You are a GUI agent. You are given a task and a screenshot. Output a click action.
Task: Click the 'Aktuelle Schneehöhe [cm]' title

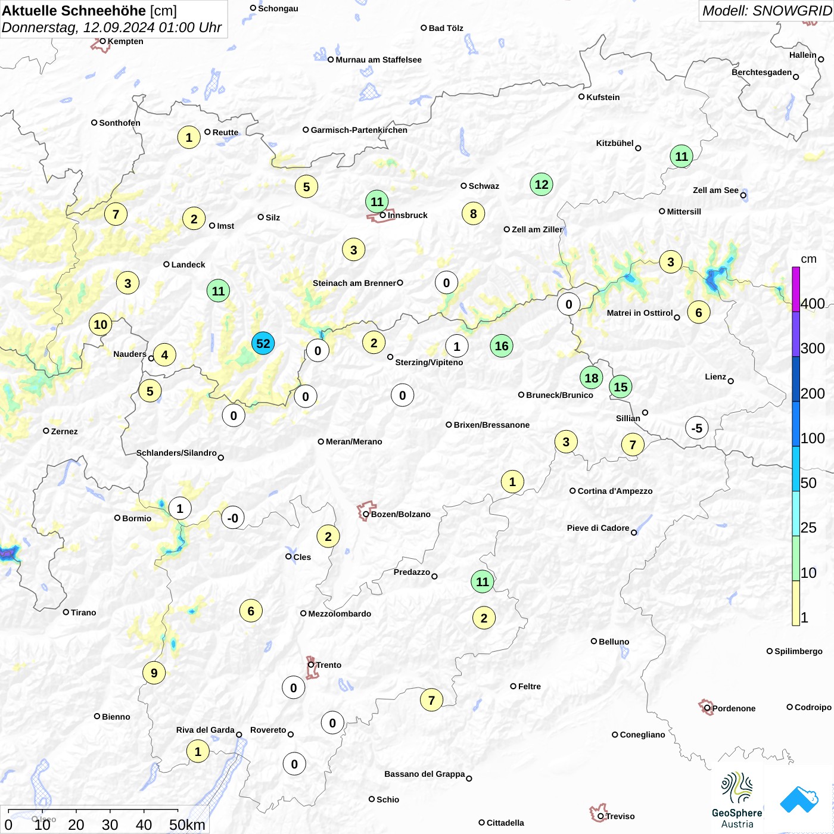89,11
